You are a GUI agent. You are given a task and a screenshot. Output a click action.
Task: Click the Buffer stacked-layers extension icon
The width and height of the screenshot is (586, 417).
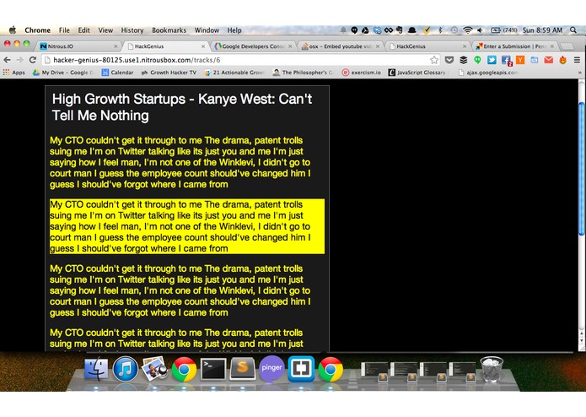click(464, 60)
